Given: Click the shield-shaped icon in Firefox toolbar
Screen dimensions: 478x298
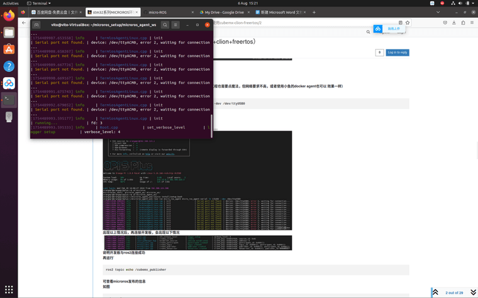Looking at the screenshot, I should pyautogui.click(x=445, y=23).
